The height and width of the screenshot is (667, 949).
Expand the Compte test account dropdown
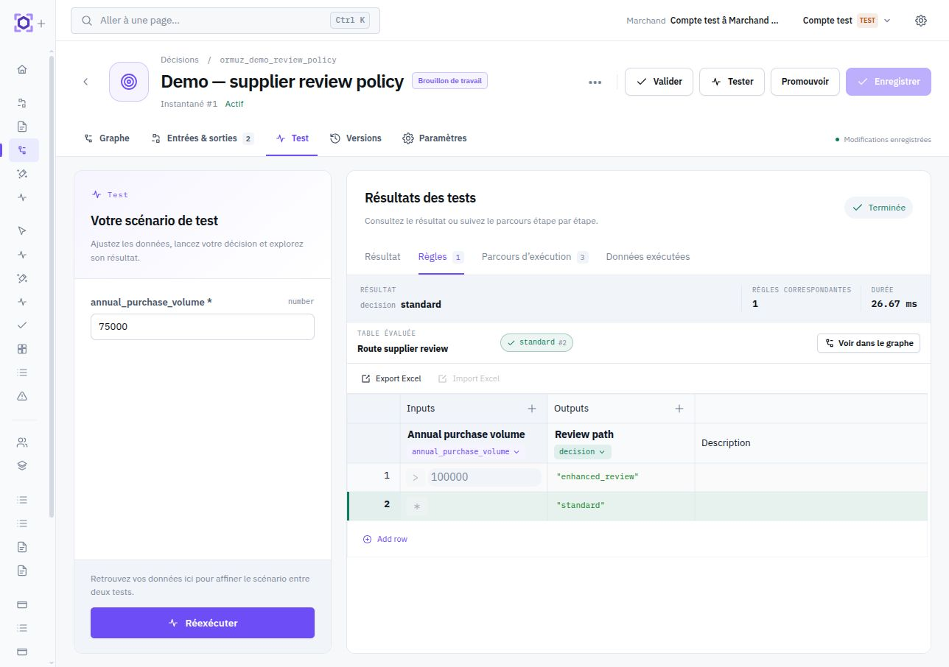(847, 21)
